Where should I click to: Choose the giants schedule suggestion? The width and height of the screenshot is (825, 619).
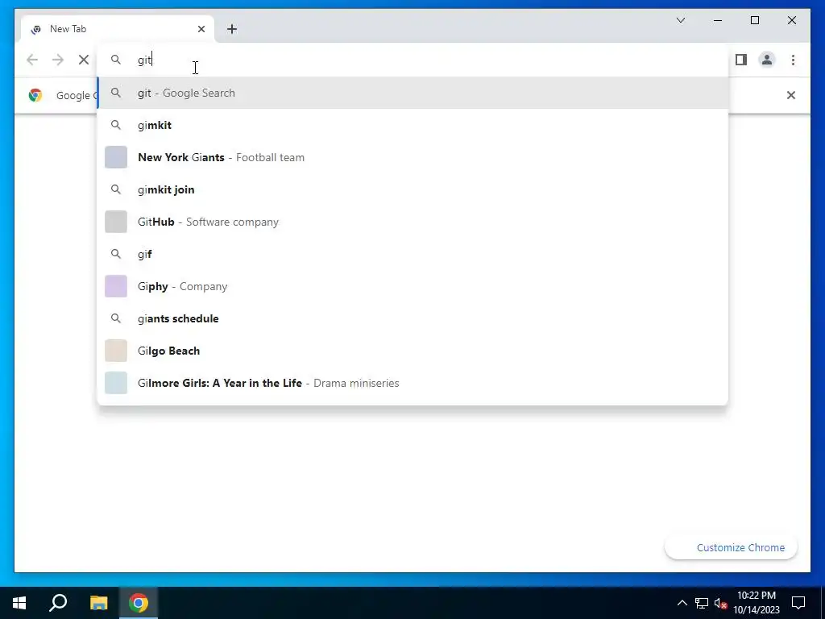point(412,318)
